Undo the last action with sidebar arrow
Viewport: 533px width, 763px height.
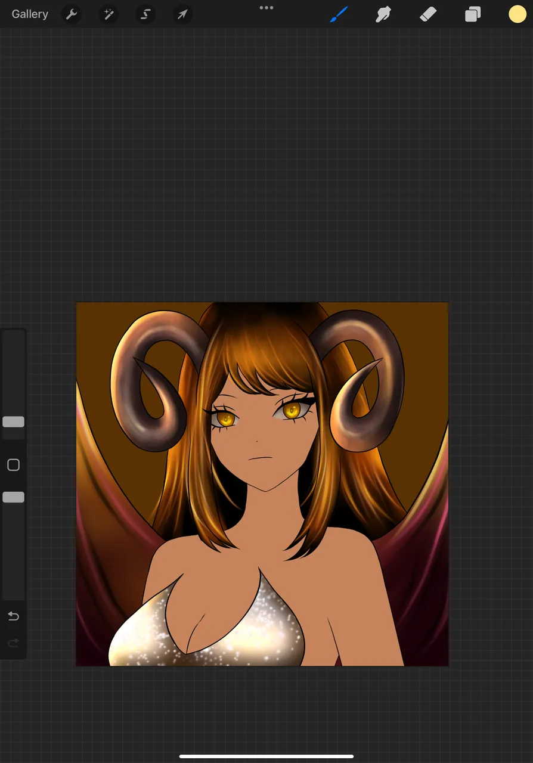(13, 616)
